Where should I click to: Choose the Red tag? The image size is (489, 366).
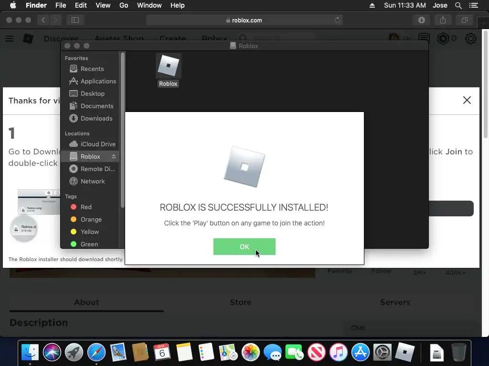[81, 207]
